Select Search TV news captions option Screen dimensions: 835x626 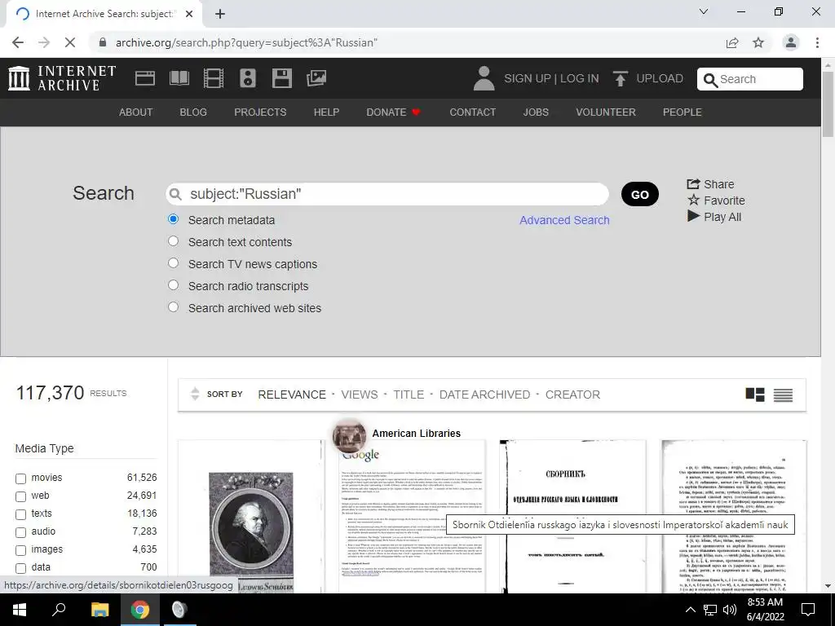point(173,263)
